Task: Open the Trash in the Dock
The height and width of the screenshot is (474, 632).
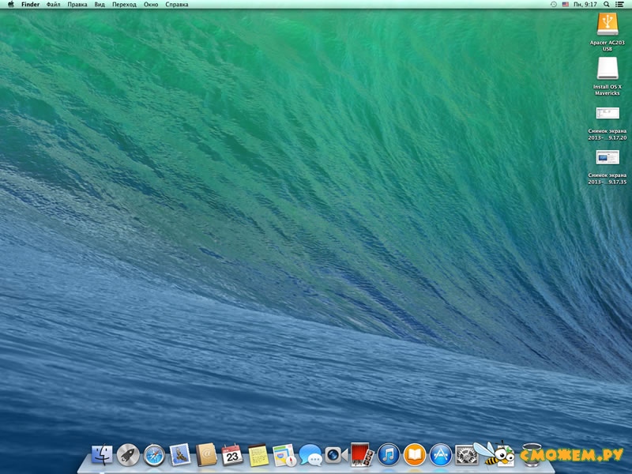Action: pos(532,455)
